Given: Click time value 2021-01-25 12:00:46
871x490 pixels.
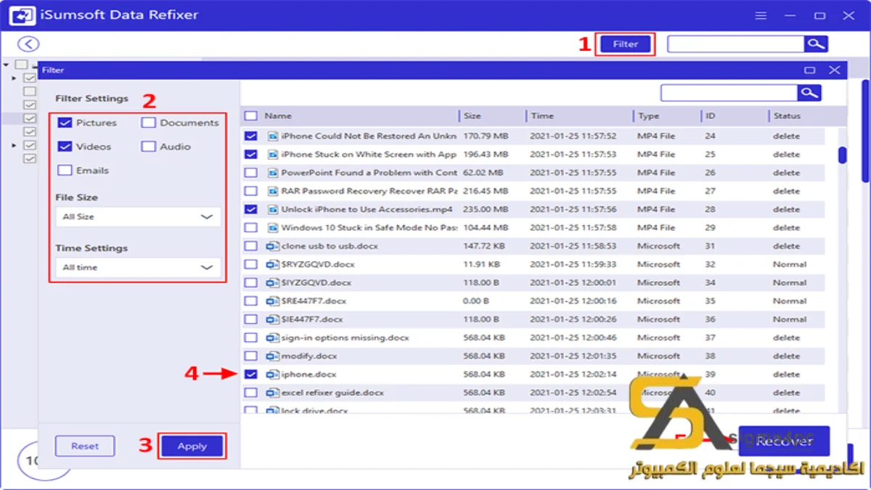Looking at the screenshot, I should point(573,338).
